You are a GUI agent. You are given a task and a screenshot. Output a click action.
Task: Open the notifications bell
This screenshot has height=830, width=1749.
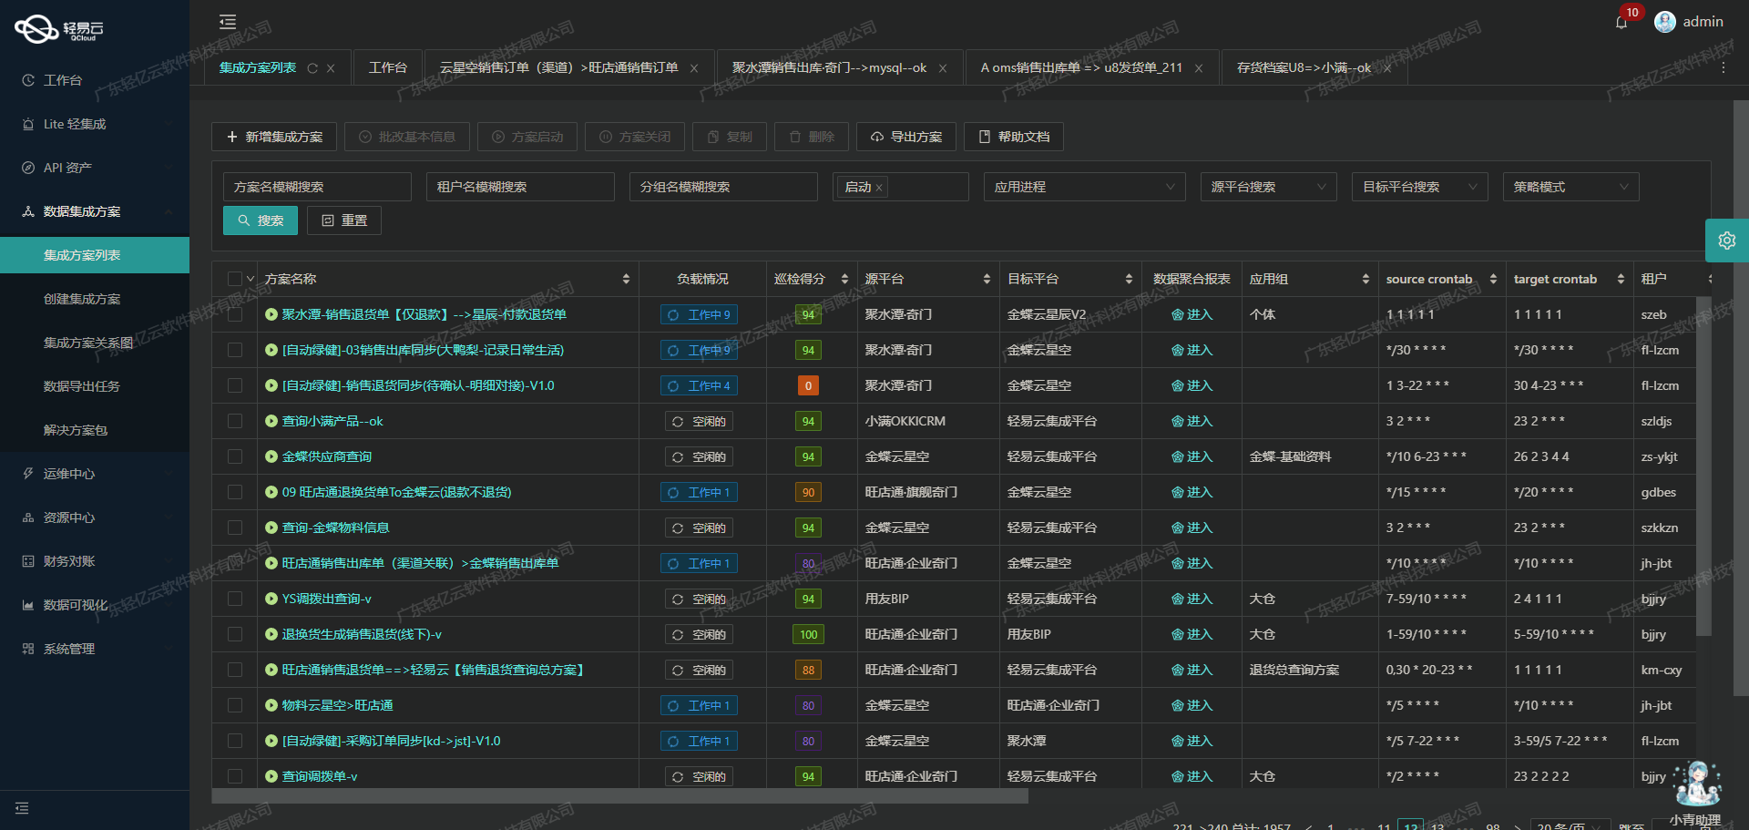point(1621,23)
